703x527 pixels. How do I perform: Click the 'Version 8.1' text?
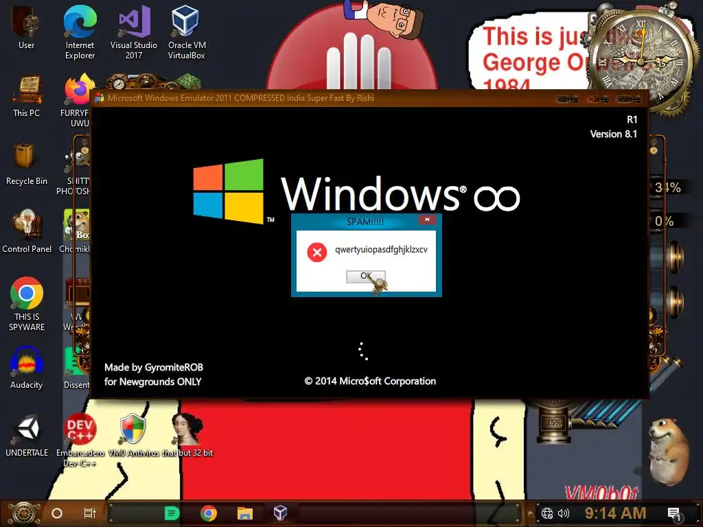point(613,134)
